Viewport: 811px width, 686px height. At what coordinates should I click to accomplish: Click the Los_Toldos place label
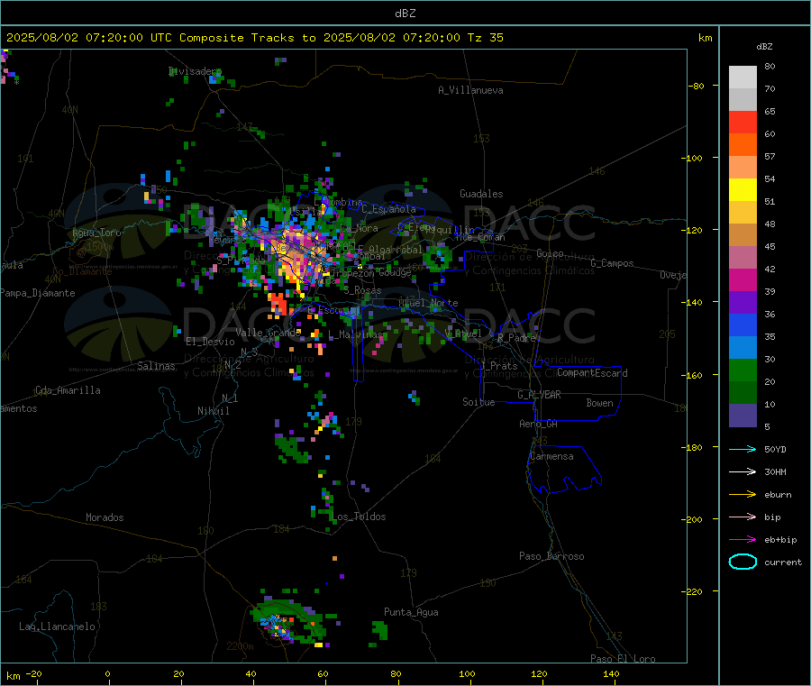click(359, 517)
